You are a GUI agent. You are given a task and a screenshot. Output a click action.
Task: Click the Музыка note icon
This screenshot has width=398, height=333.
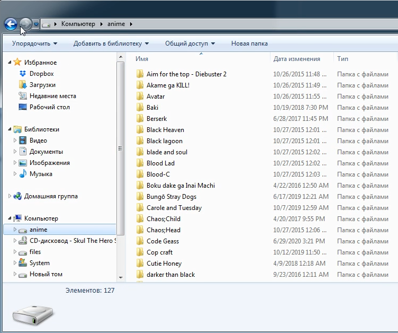23,174
